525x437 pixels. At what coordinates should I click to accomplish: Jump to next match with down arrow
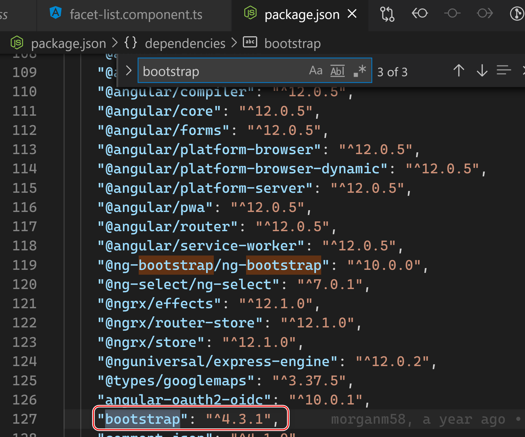[x=482, y=71]
